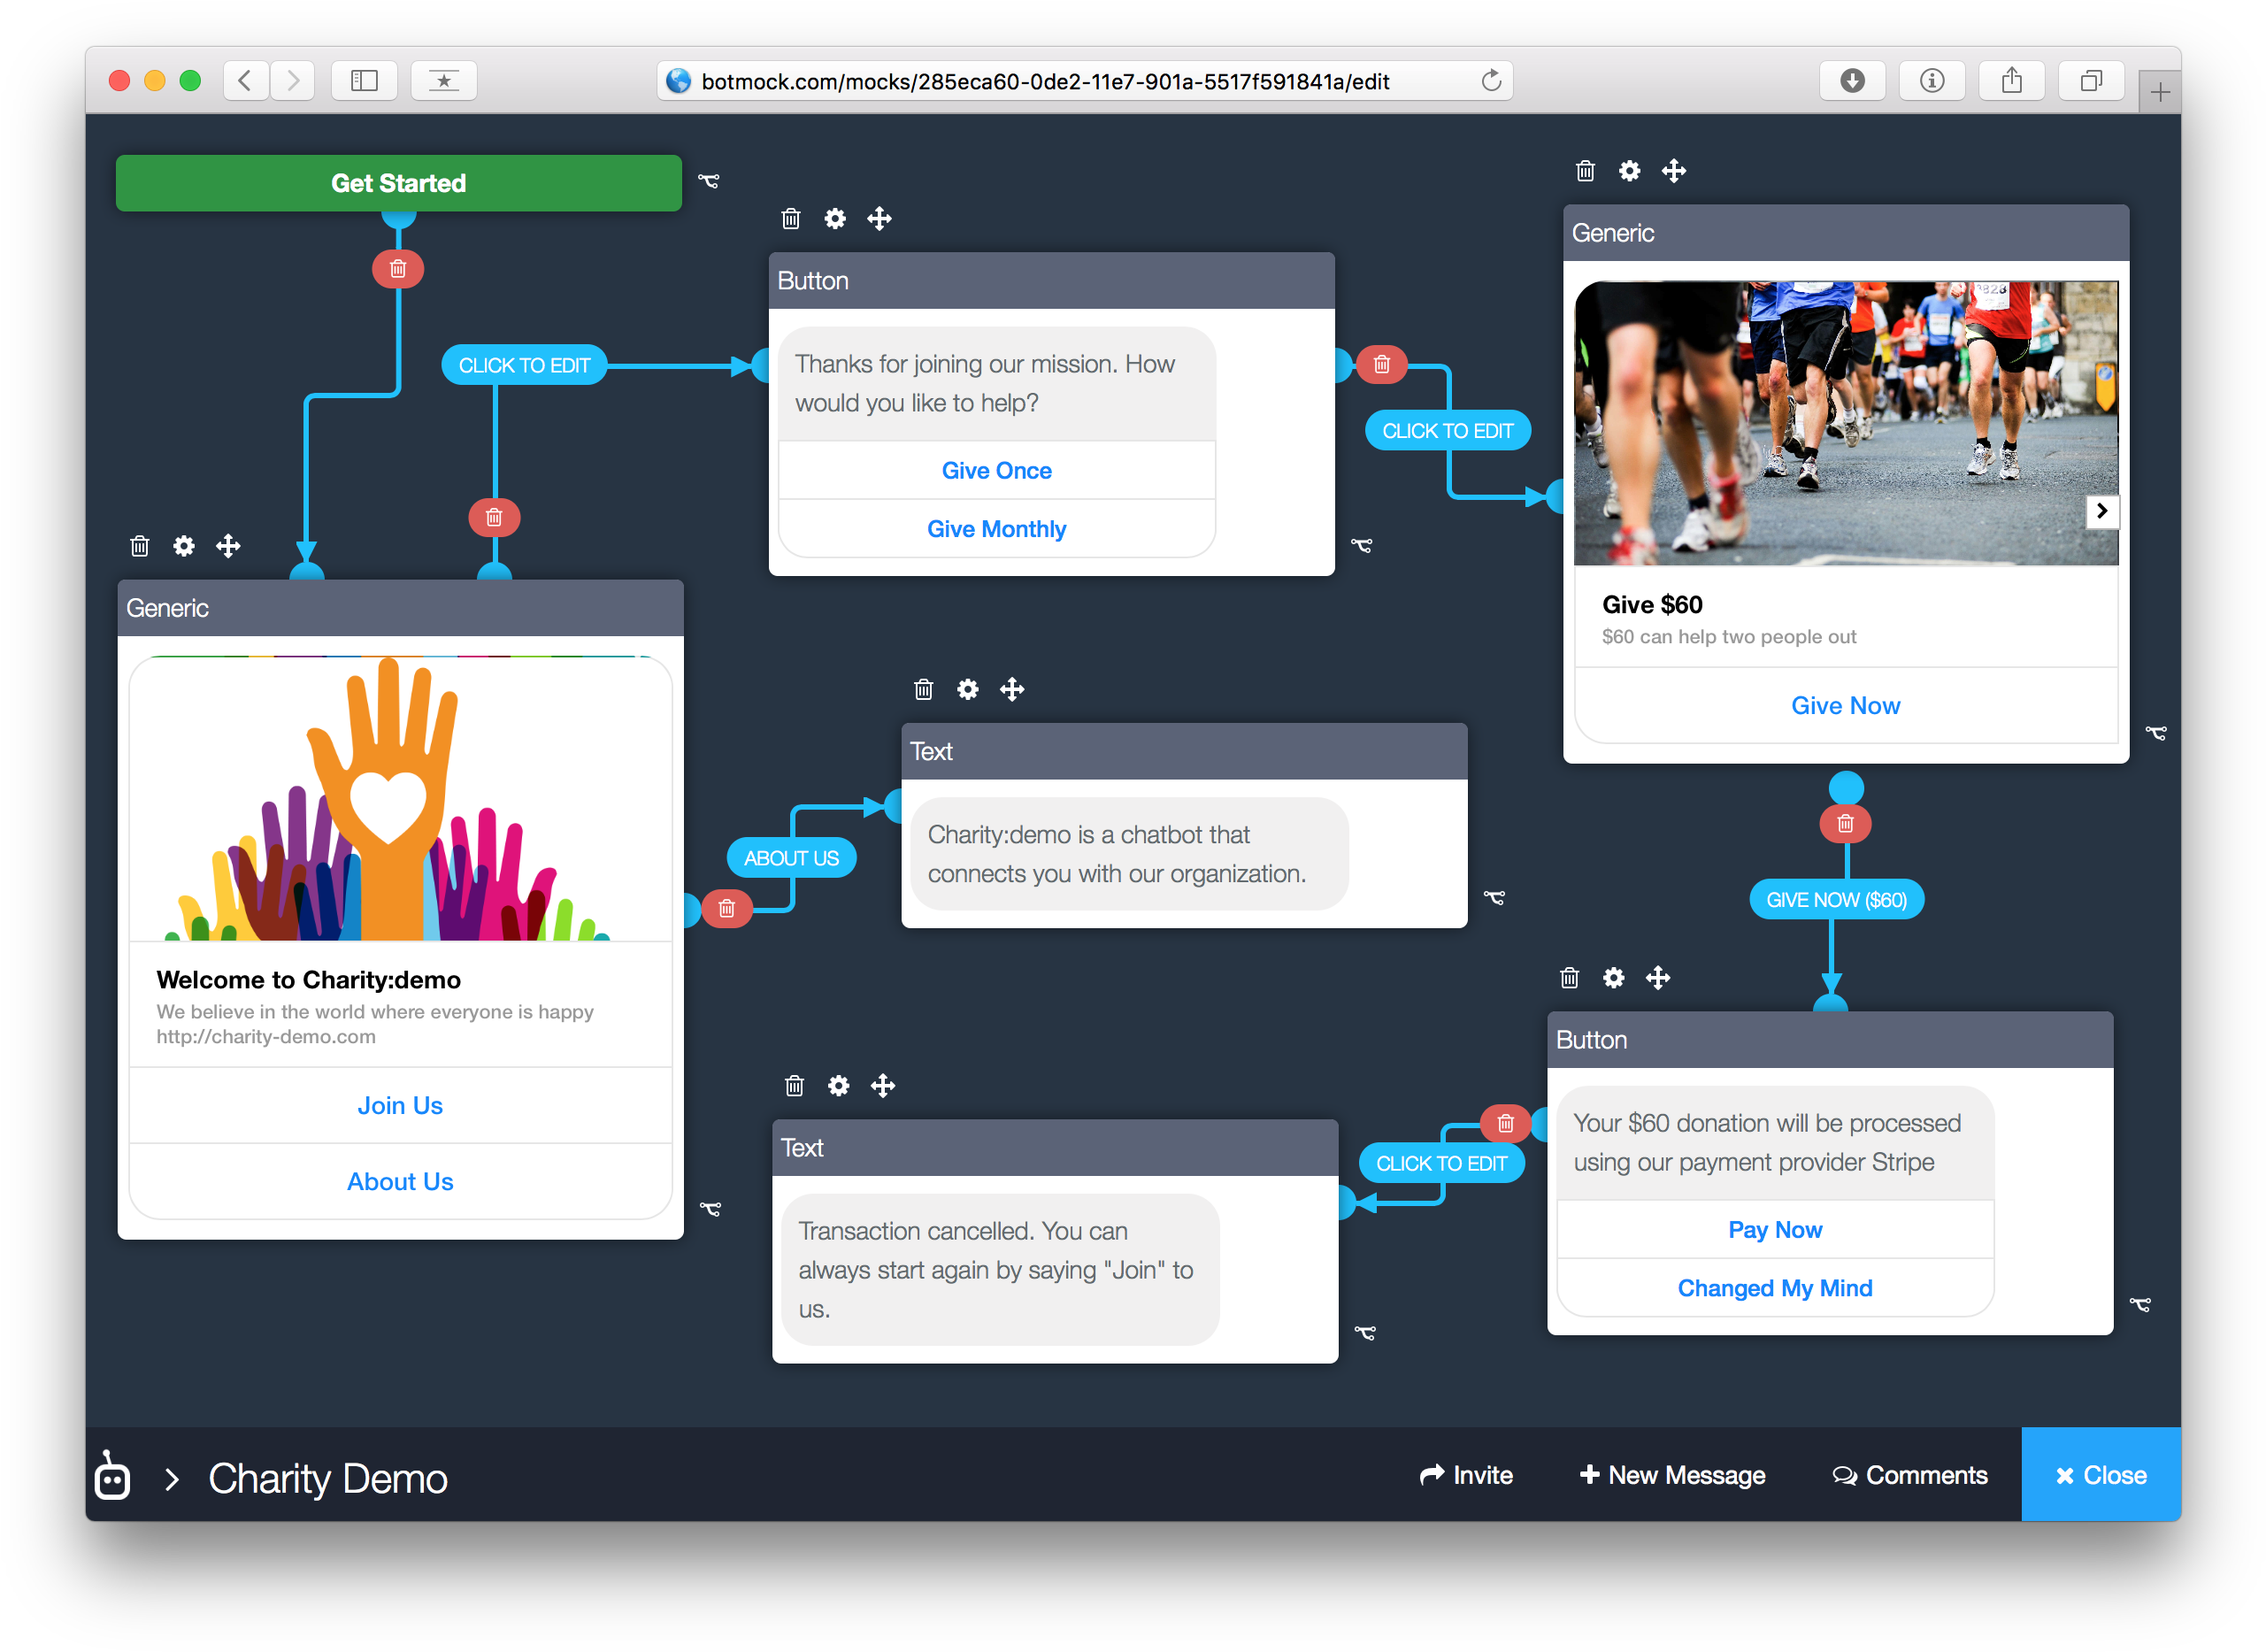
Task: Go back with Safari back arrow
Action: pos(245,81)
